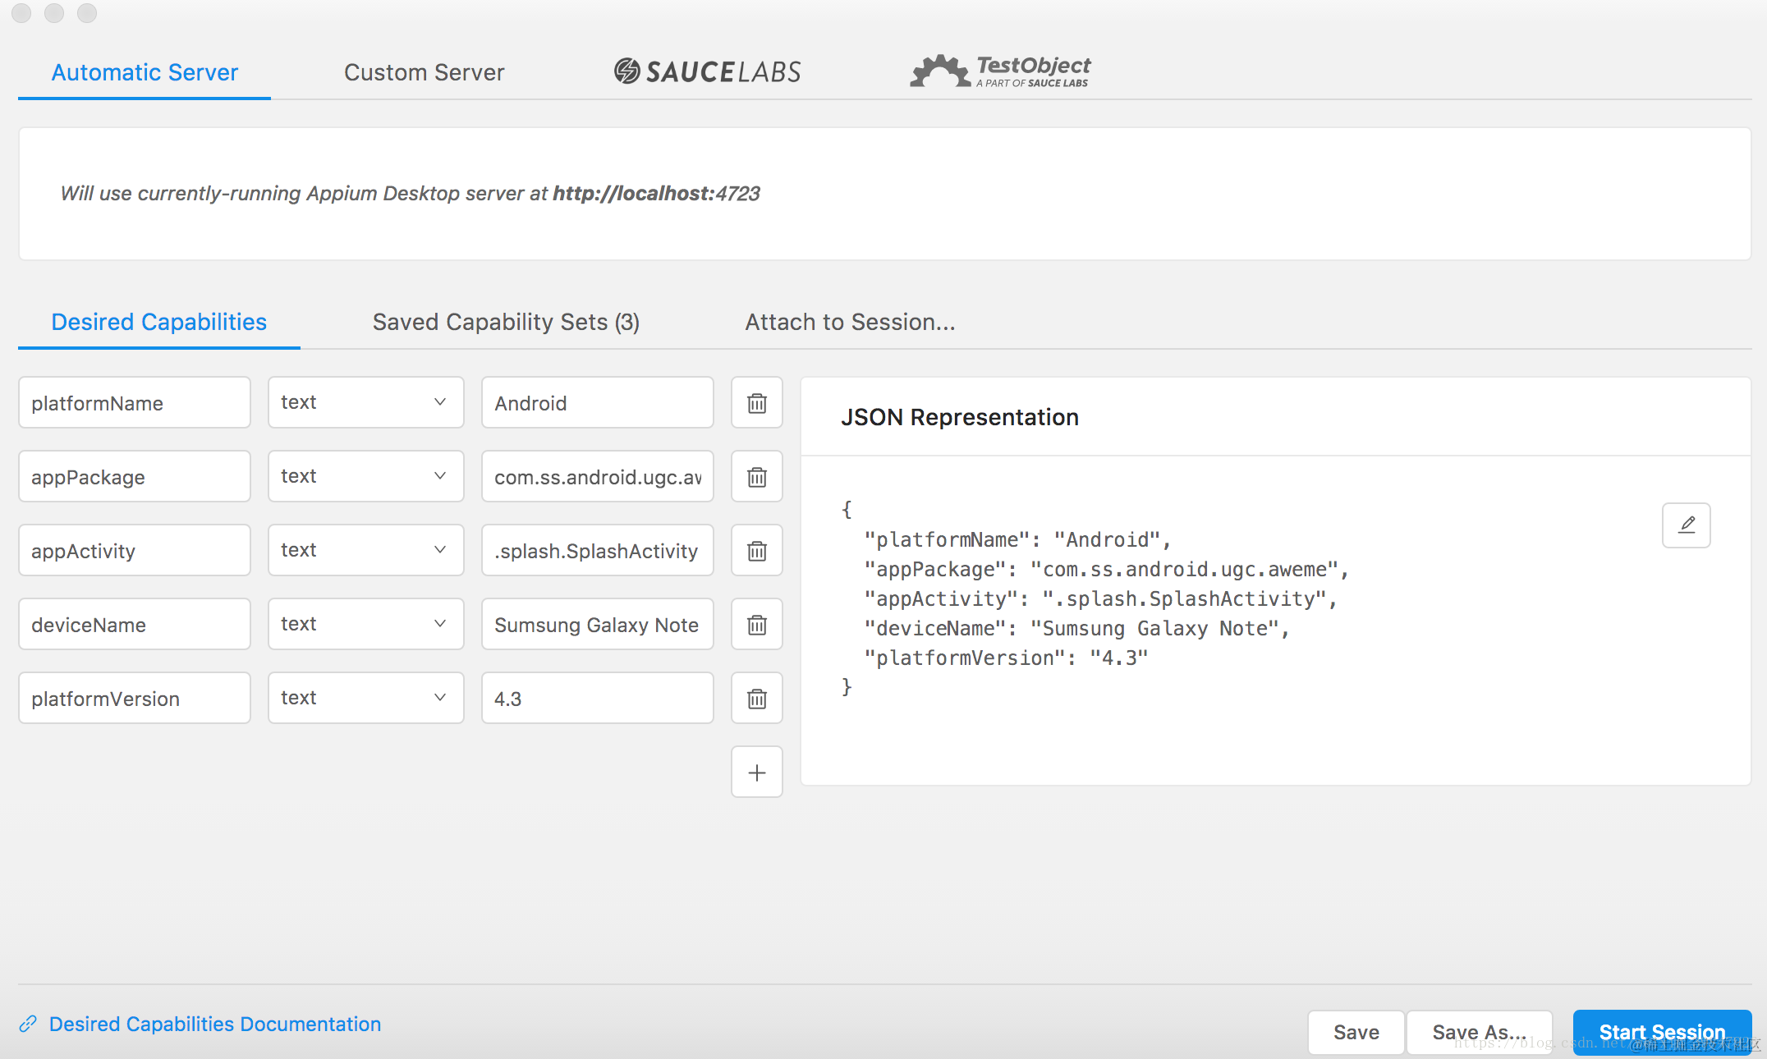This screenshot has height=1059, width=1767.
Task: Delete the platformVersion capability row
Action: point(756,699)
